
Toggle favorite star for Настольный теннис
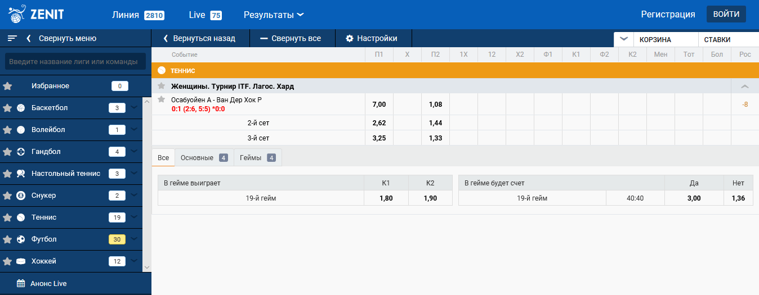click(x=7, y=174)
